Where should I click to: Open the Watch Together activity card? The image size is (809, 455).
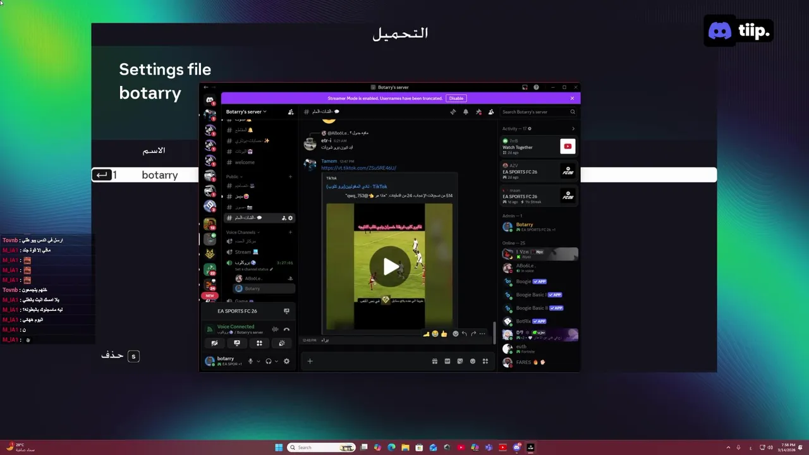point(539,147)
